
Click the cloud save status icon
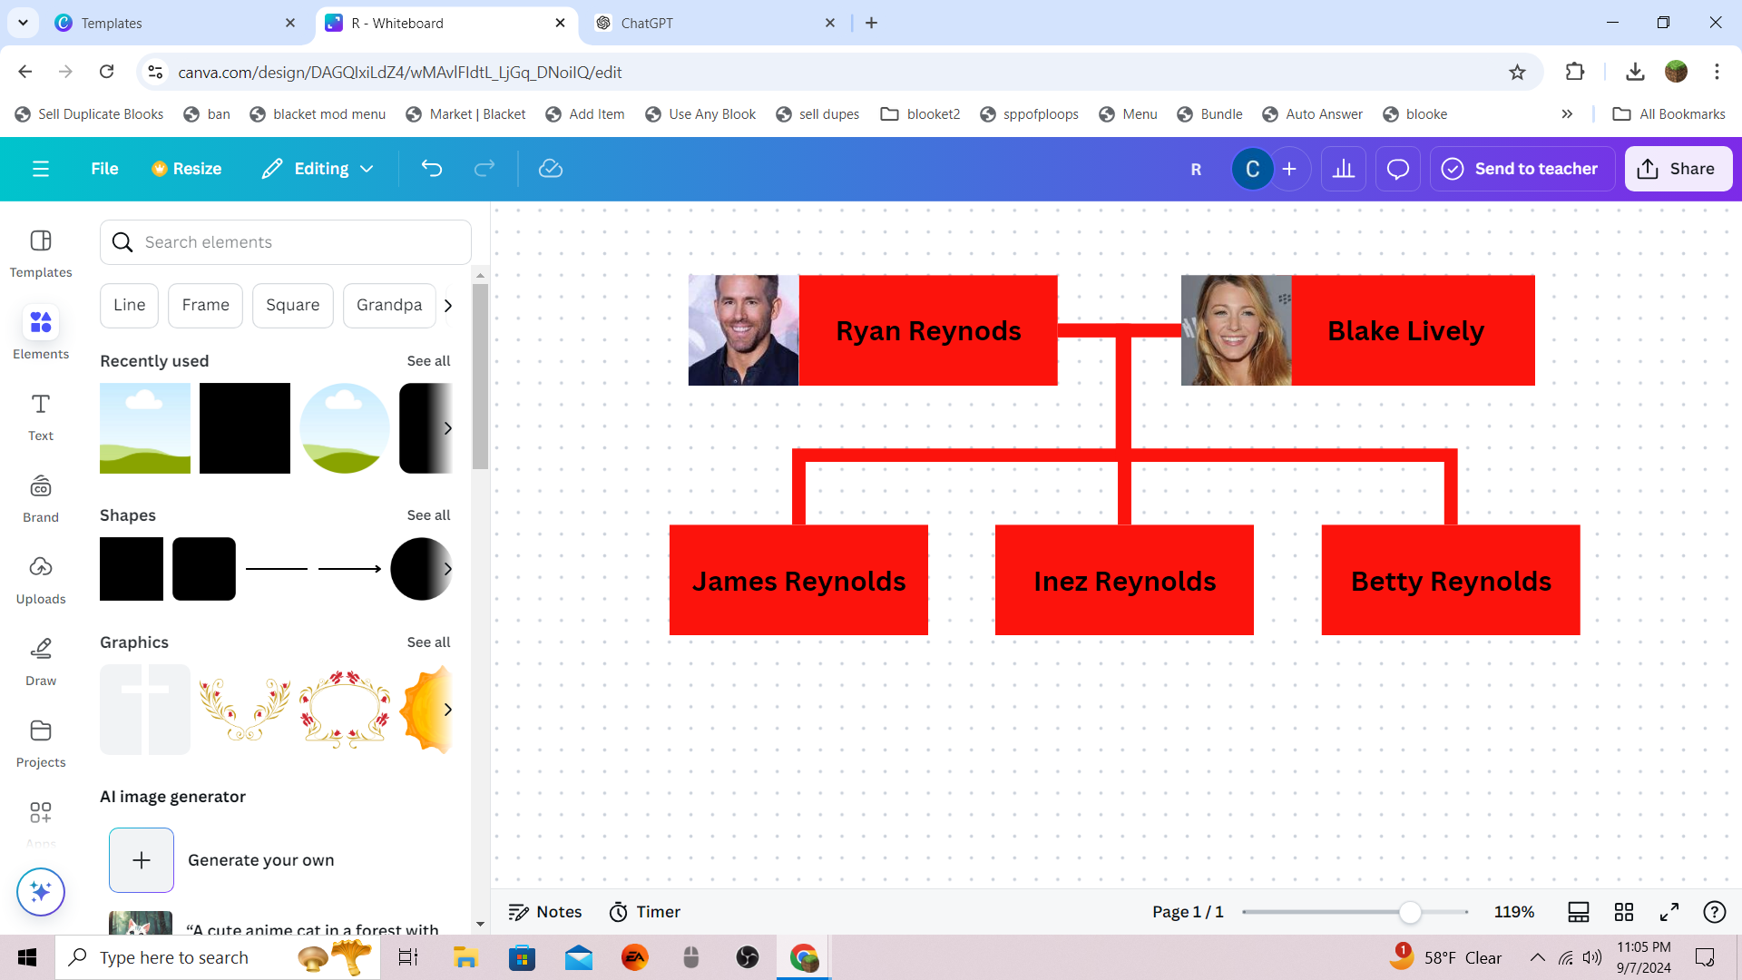tap(551, 169)
